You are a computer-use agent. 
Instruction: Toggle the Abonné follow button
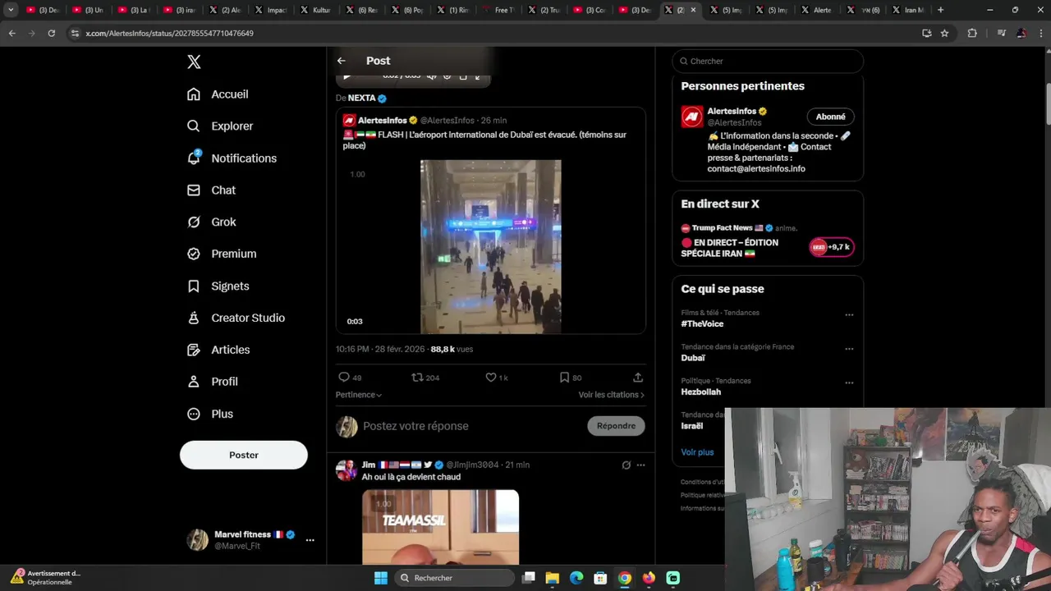pyautogui.click(x=831, y=117)
